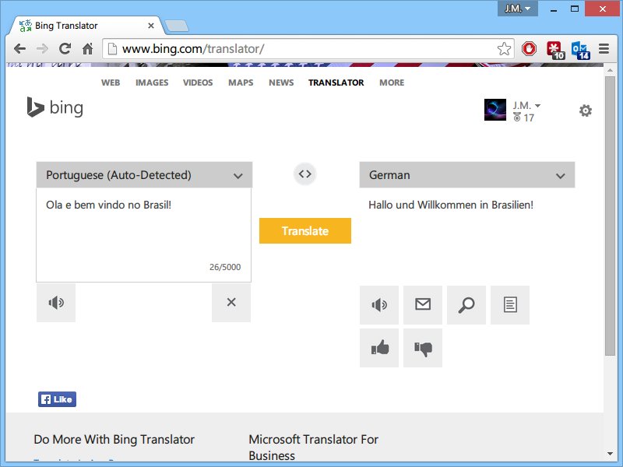The image size is (623, 467).
Task: Go forward with the browser forward arrow
Action: coord(42,49)
